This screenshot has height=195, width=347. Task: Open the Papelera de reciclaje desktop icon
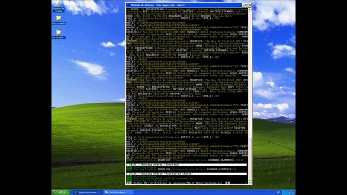(59, 6)
